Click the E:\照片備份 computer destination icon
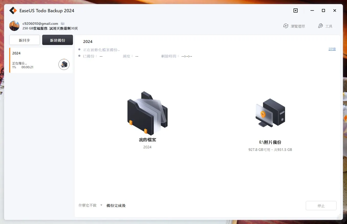 click(270, 113)
